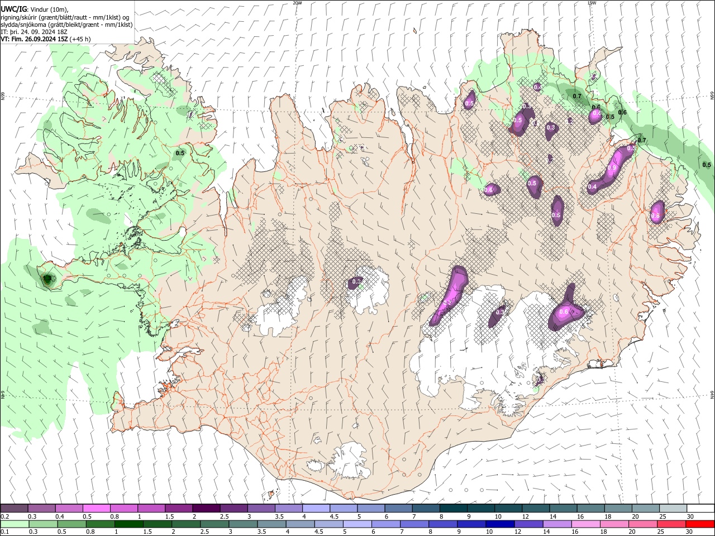Click the dark green rain spot on Snæfellsnes tip
Image resolution: width=715 pixels, height=536 pixels.
47,279
